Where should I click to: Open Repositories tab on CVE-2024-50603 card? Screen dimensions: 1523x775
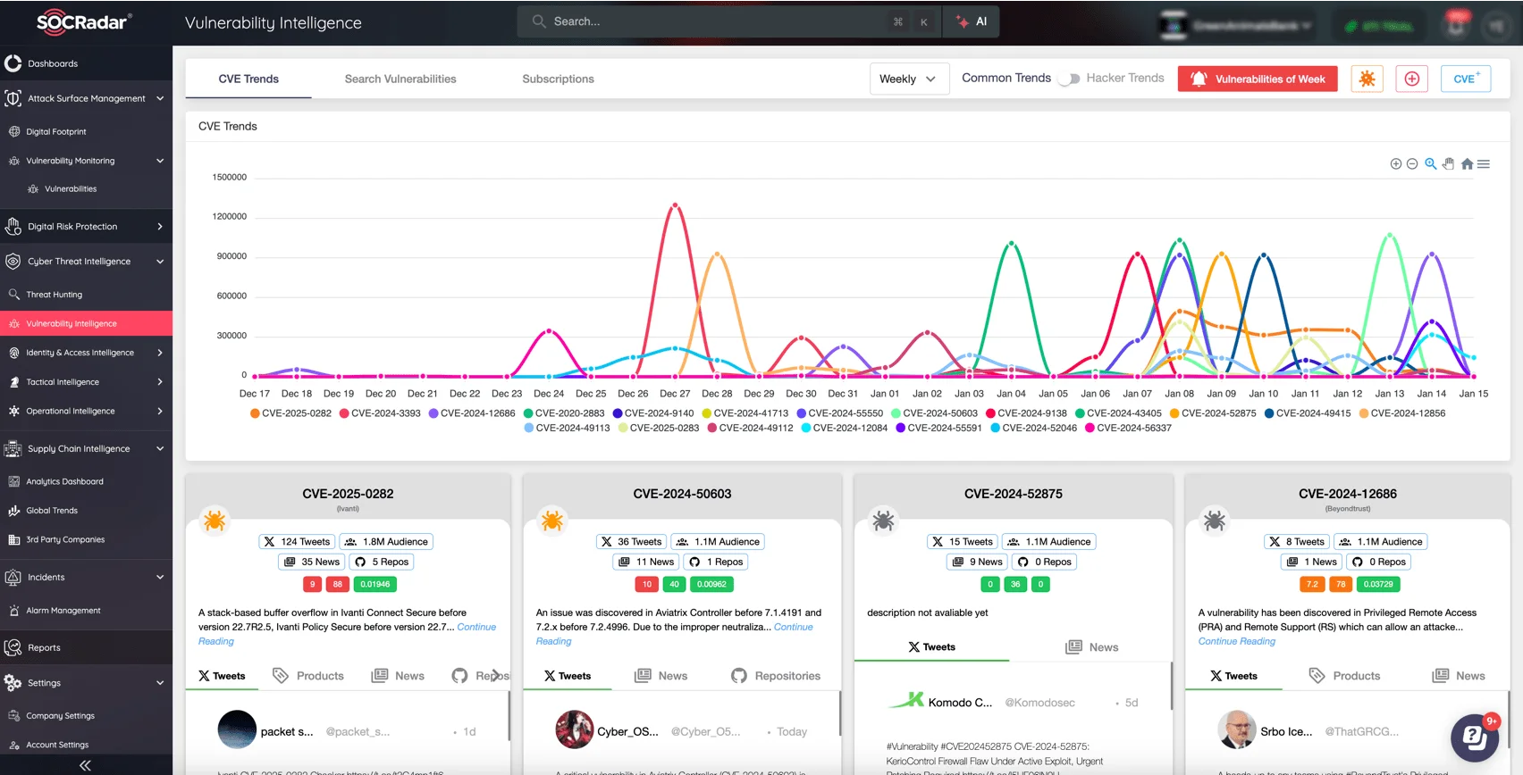776,676
